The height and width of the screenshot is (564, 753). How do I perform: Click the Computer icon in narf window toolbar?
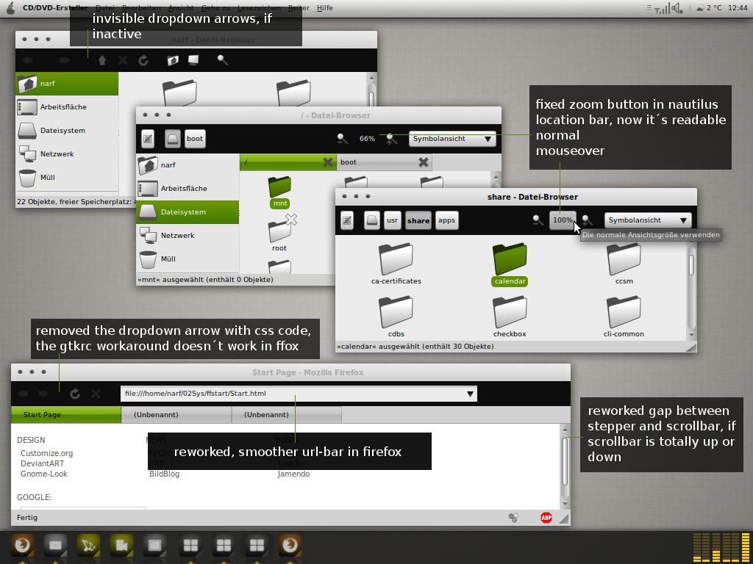[193, 60]
